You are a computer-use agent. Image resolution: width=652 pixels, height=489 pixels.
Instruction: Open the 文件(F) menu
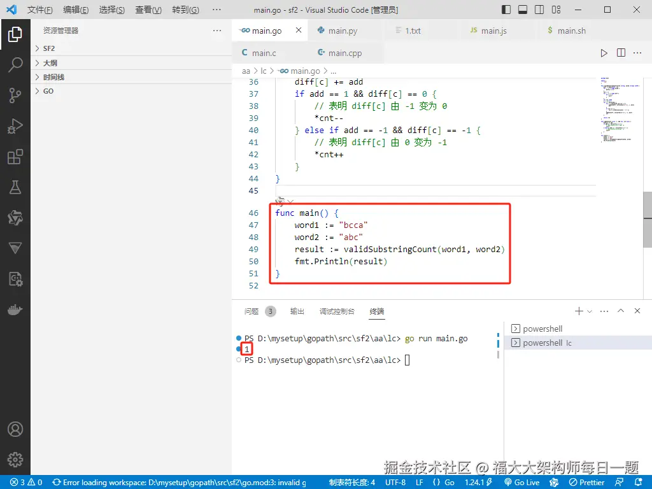pos(40,10)
